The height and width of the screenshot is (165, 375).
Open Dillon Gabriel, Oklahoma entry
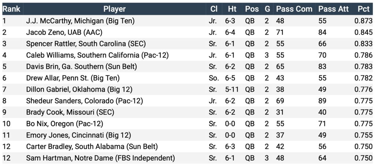point(79,89)
